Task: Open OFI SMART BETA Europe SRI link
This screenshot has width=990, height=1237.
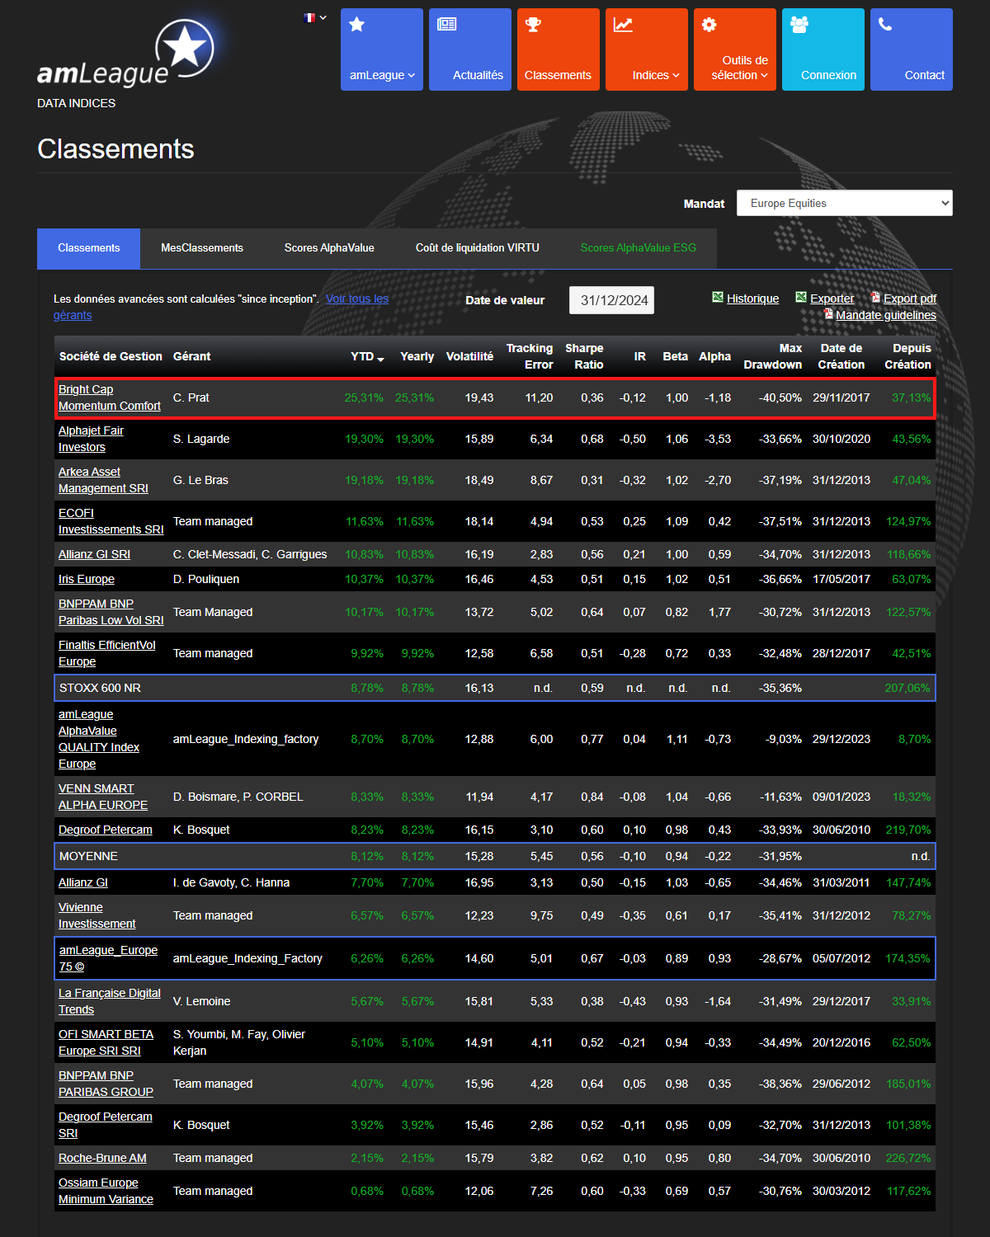Action: pyautogui.click(x=106, y=1042)
